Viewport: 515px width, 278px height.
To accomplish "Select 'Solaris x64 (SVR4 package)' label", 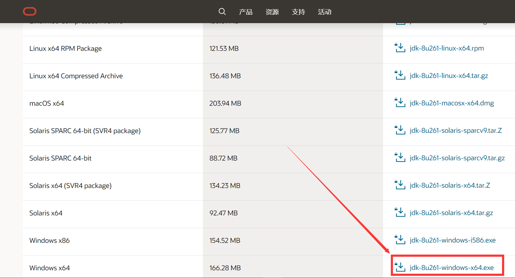I will 70,186.
